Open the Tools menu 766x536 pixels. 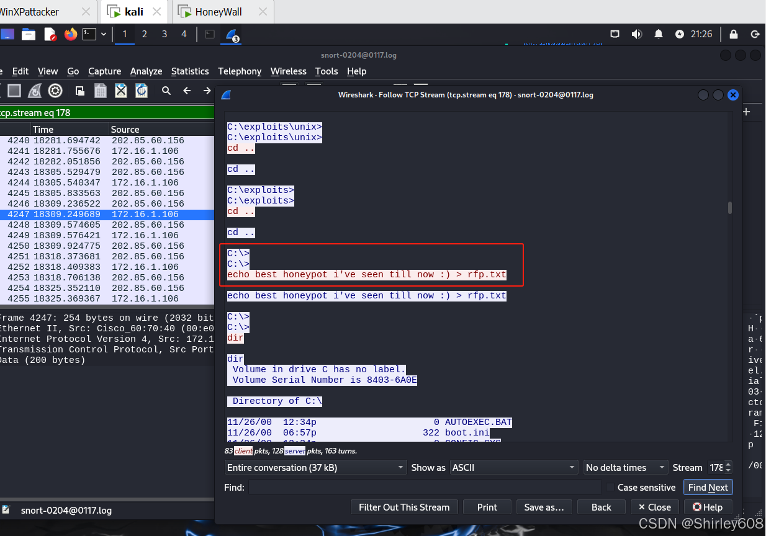click(x=327, y=71)
